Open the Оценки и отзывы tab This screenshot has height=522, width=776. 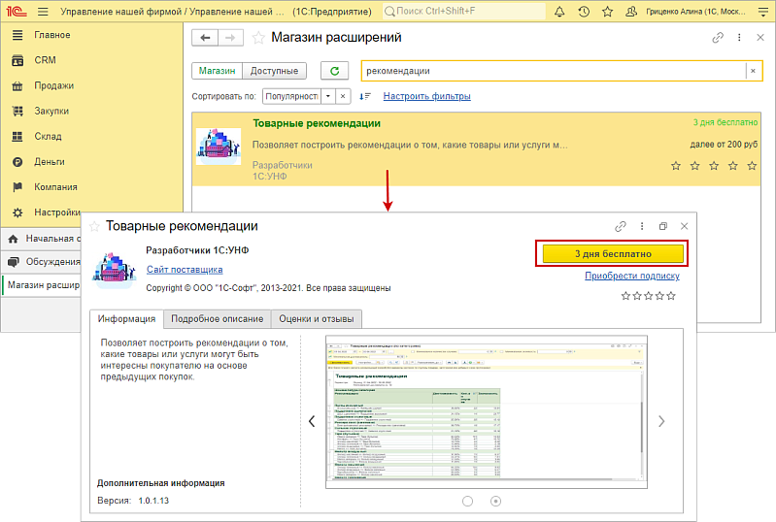click(x=316, y=318)
